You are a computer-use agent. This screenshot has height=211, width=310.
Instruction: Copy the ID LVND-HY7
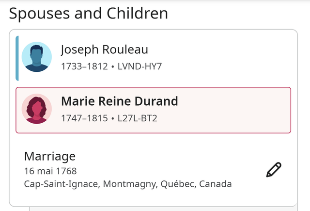[139, 66]
